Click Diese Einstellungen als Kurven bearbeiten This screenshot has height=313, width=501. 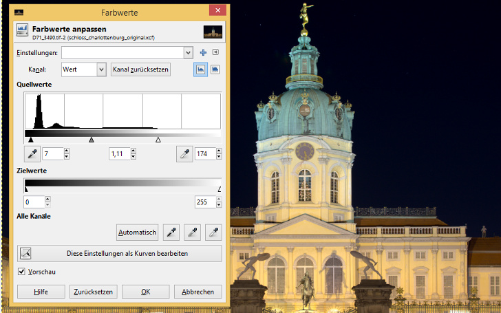click(x=120, y=254)
